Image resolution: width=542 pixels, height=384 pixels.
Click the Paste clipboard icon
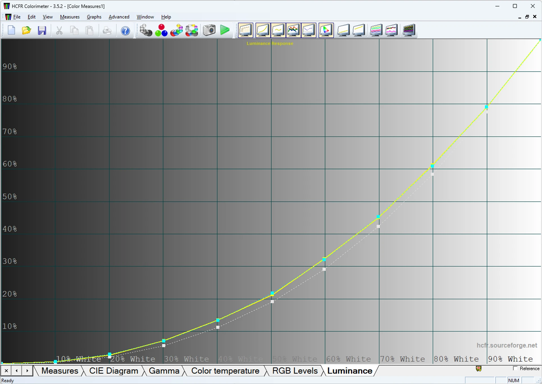[89, 30]
